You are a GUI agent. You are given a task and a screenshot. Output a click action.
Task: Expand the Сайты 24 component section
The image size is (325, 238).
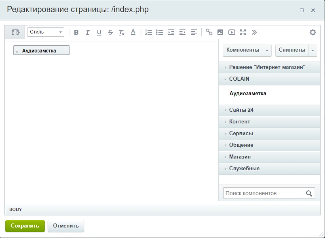[x=241, y=110]
